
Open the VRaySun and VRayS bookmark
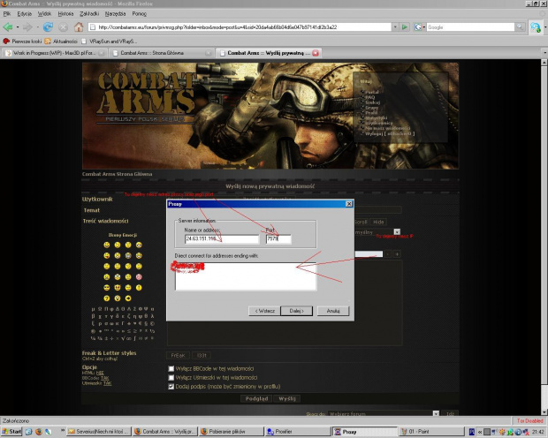point(109,42)
